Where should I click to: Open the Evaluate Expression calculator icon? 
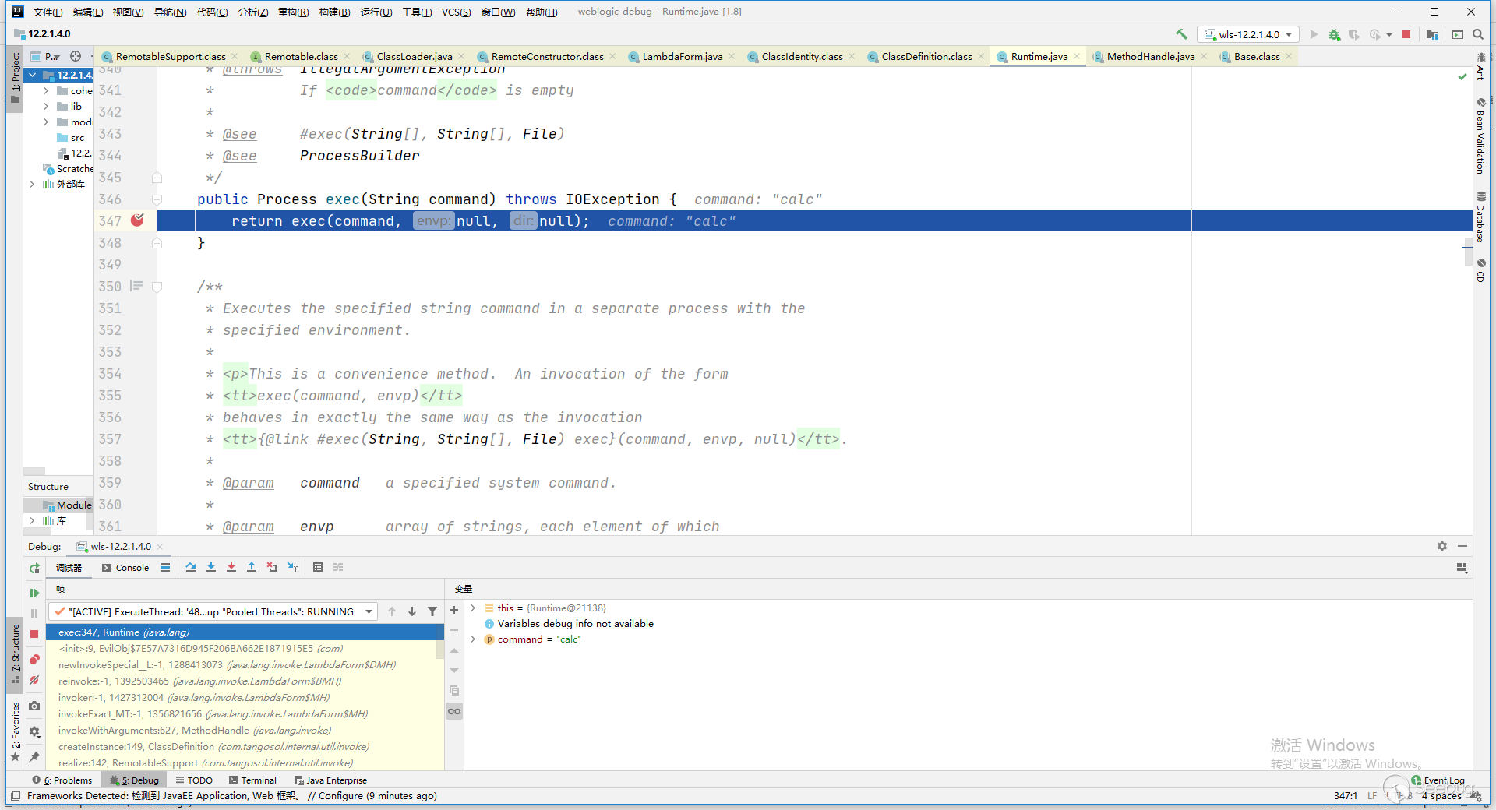(318, 567)
